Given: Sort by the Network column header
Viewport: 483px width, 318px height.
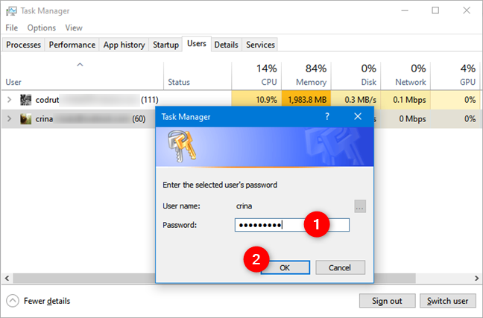Looking at the screenshot, I should click(405, 75).
